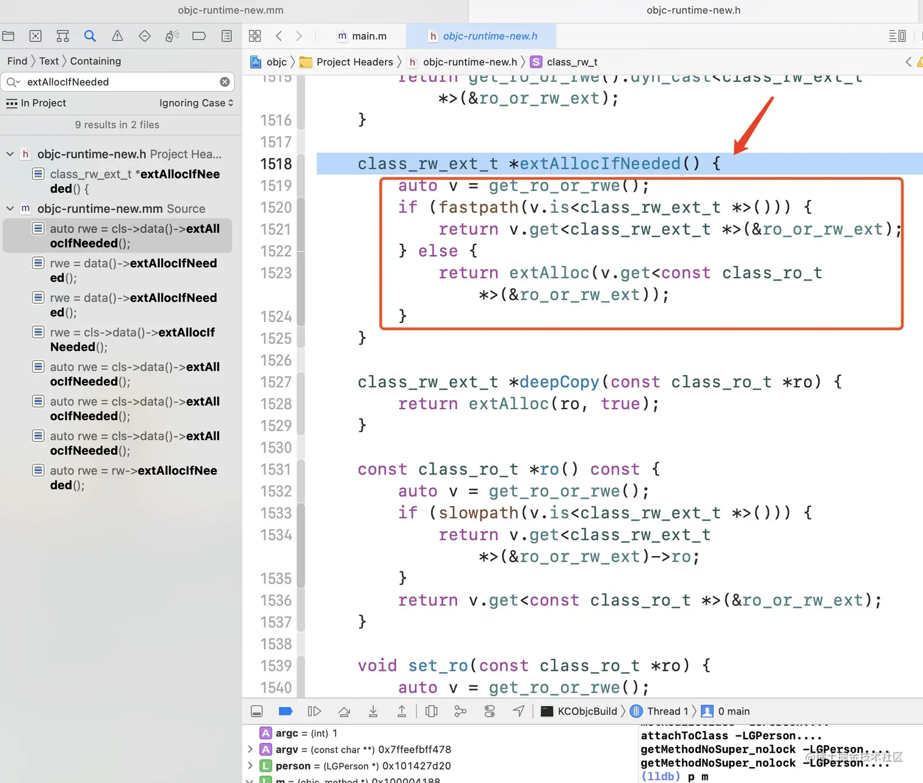Image resolution: width=923 pixels, height=783 pixels.
Task: Click the set_ro function name
Action: 438,666
